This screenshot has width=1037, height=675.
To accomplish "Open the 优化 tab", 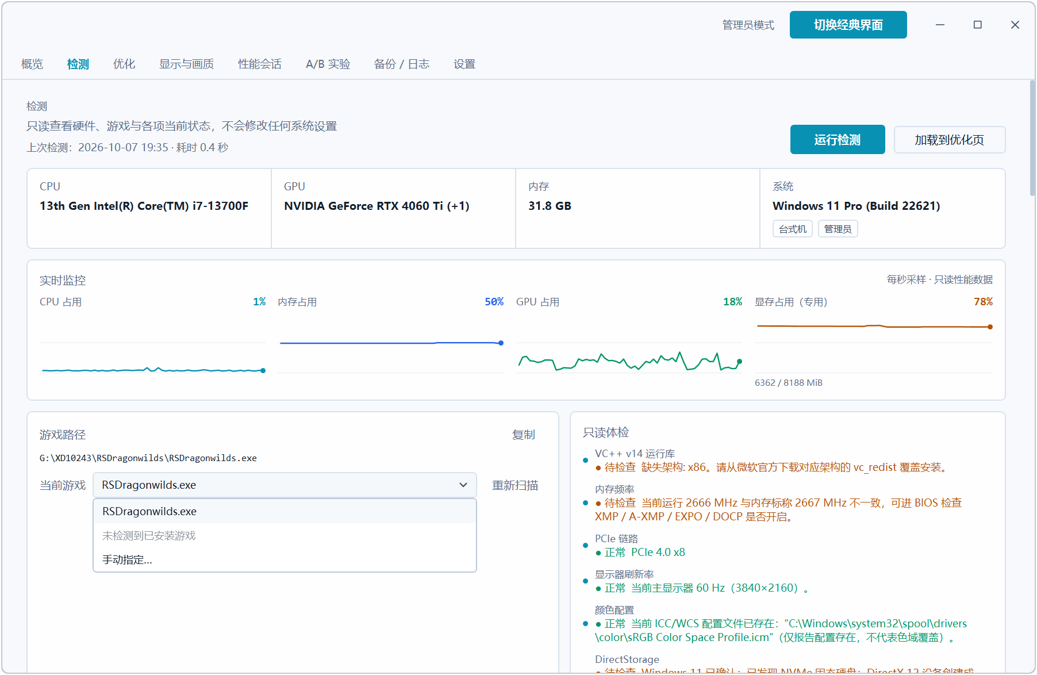I will click(124, 64).
